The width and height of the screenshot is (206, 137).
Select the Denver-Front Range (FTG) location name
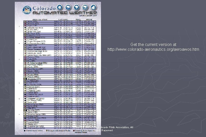pos(37,51)
